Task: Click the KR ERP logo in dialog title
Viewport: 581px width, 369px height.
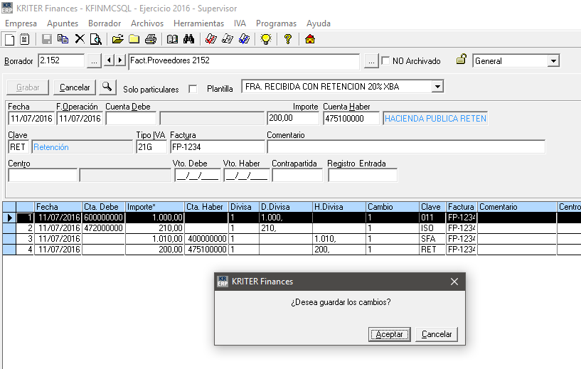Action: (x=223, y=282)
